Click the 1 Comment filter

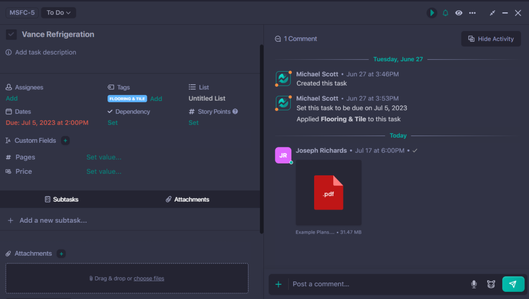(296, 39)
